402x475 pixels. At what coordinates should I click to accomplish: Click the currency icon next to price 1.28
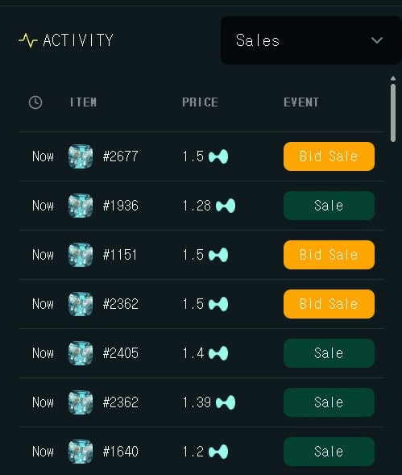coord(226,206)
